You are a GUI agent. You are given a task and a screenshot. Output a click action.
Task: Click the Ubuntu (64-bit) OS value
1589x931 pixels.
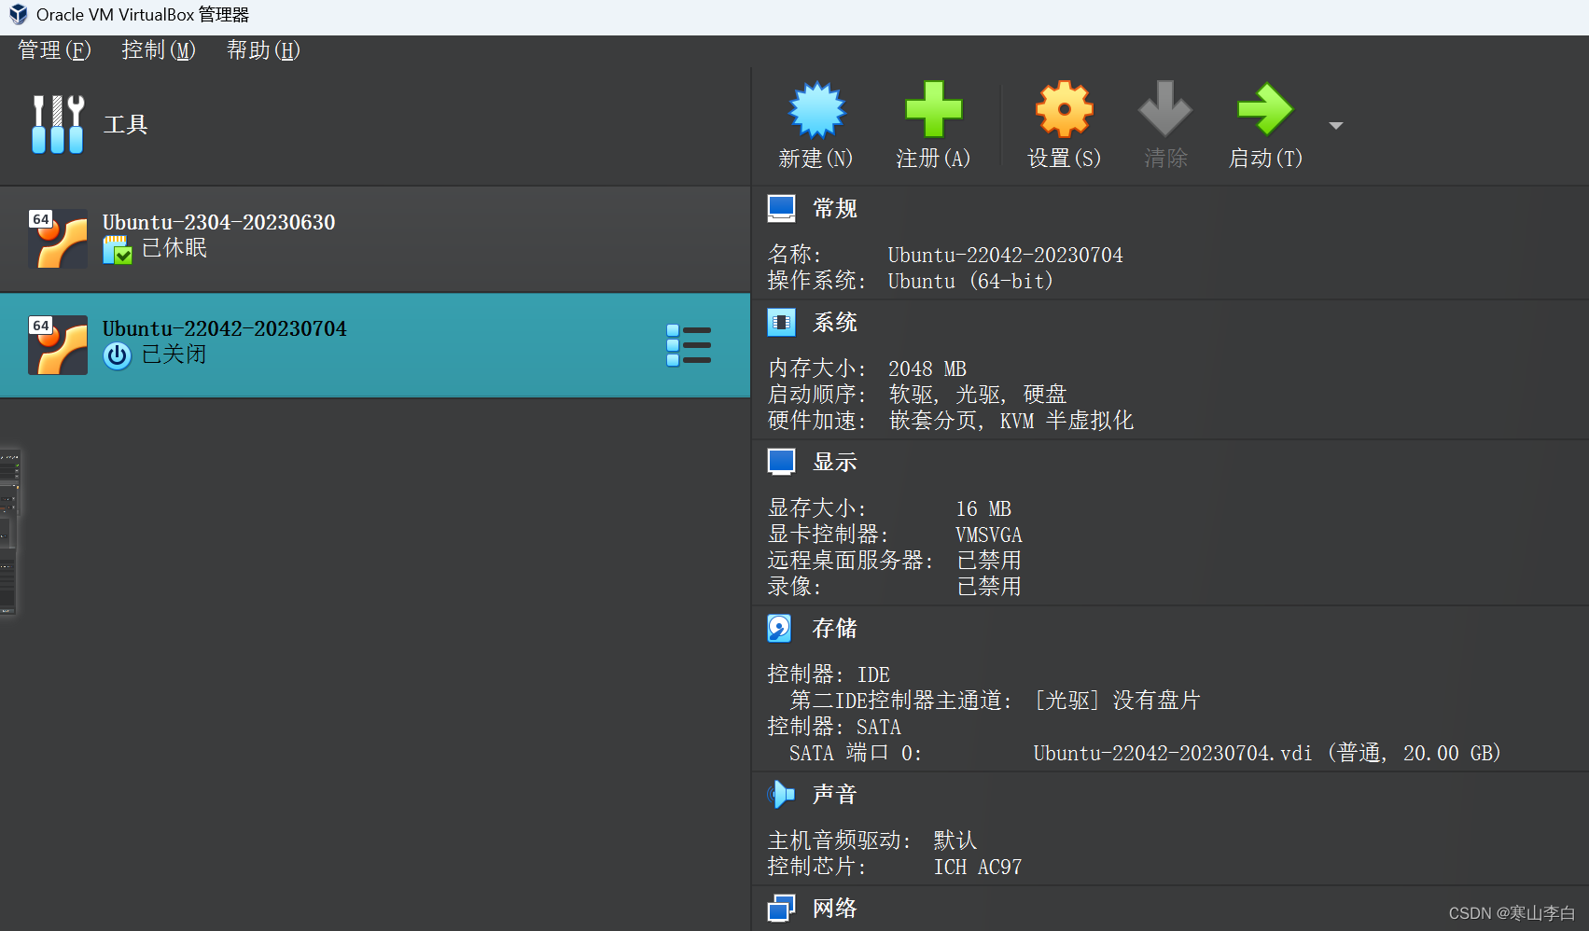[x=970, y=281]
